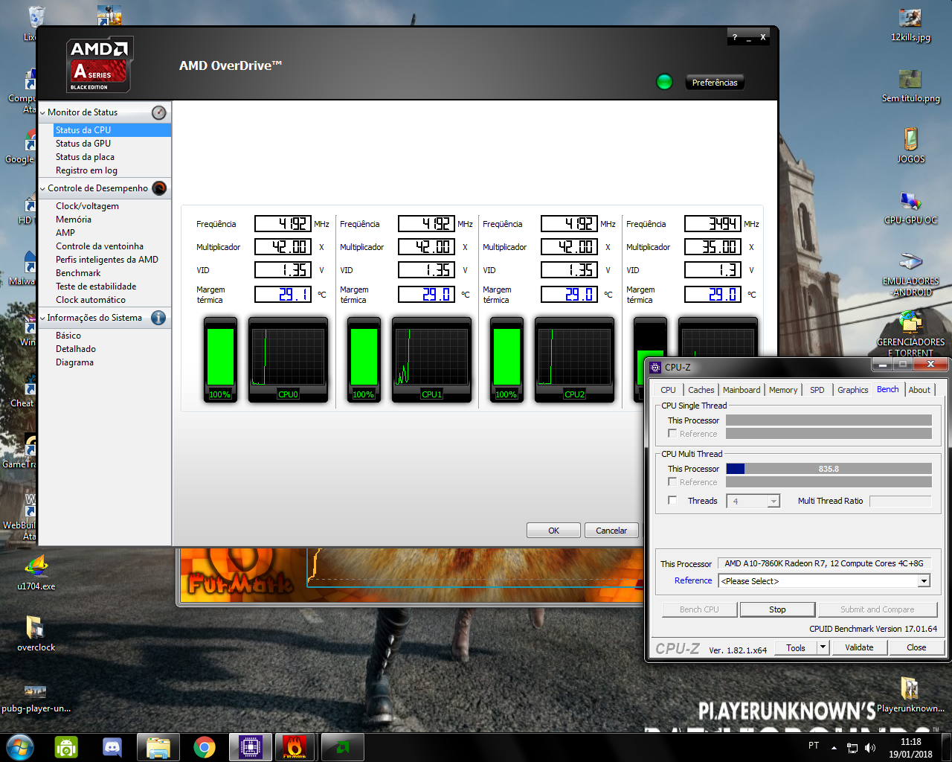Screen dimensions: 952x762
Task: Open the CPU-GPU OC desktop shortcut
Action: [x=910, y=208]
